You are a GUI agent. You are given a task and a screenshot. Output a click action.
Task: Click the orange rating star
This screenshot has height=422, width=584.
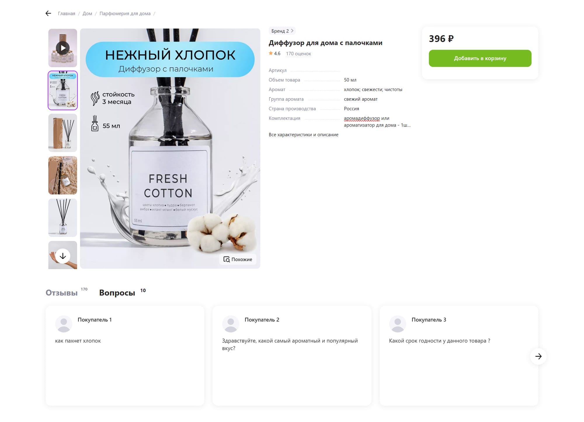[x=271, y=53]
